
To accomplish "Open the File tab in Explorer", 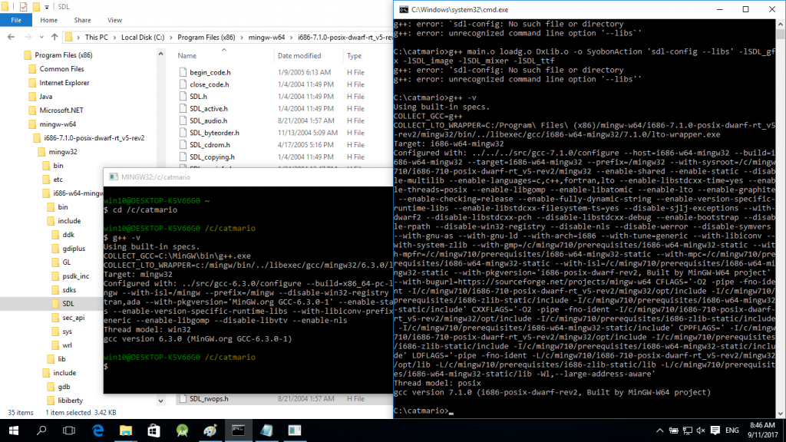I will (x=16, y=20).
